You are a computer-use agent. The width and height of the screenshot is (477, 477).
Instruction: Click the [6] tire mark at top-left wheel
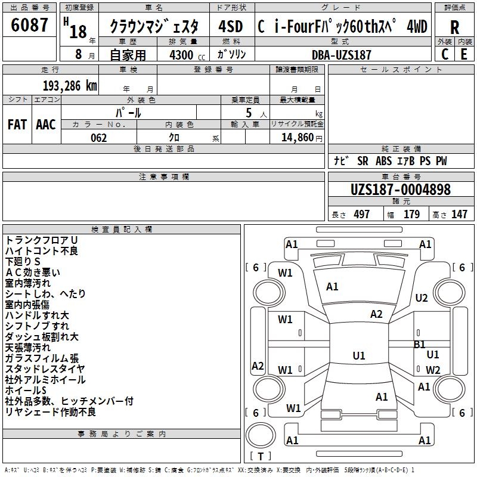point(256,268)
